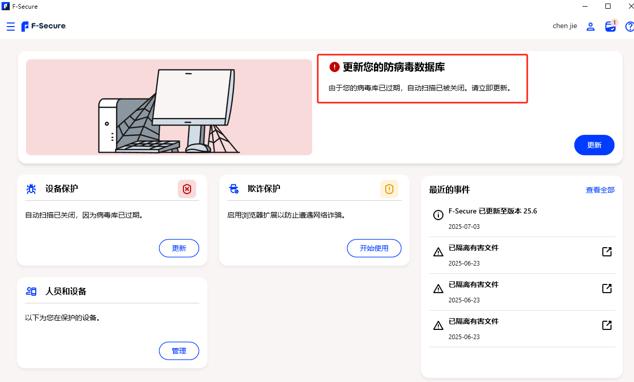Click the red shield status icon in 设备保护

tap(187, 189)
